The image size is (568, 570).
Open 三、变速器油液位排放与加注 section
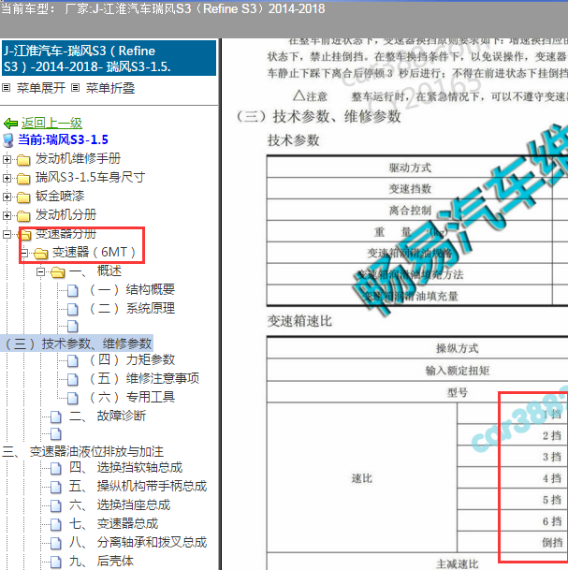[83, 452]
